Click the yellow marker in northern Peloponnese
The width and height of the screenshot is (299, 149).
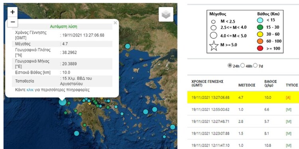click(89, 104)
